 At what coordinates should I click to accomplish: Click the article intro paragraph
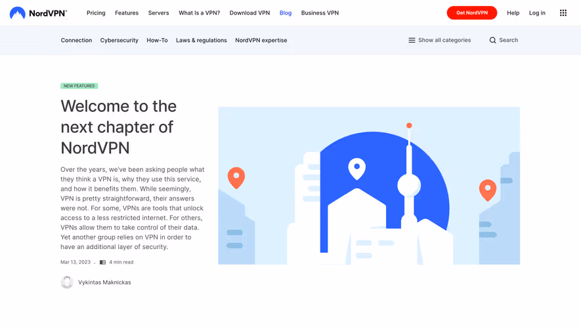click(x=133, y=208)
